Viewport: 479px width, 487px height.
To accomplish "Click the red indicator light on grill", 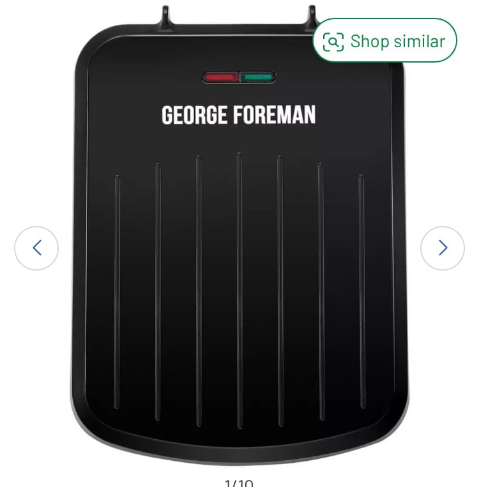I will [220, 77].
